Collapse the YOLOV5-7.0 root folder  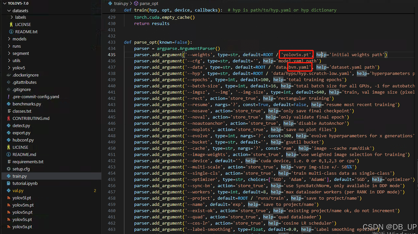coord(5,3)
